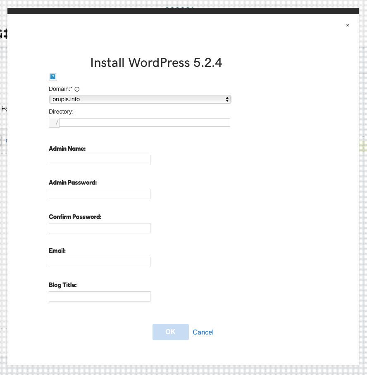Click inside the Blog Title field
Image resolution: width=367 pixels, height=375 pixels.
tap(99, 296)
